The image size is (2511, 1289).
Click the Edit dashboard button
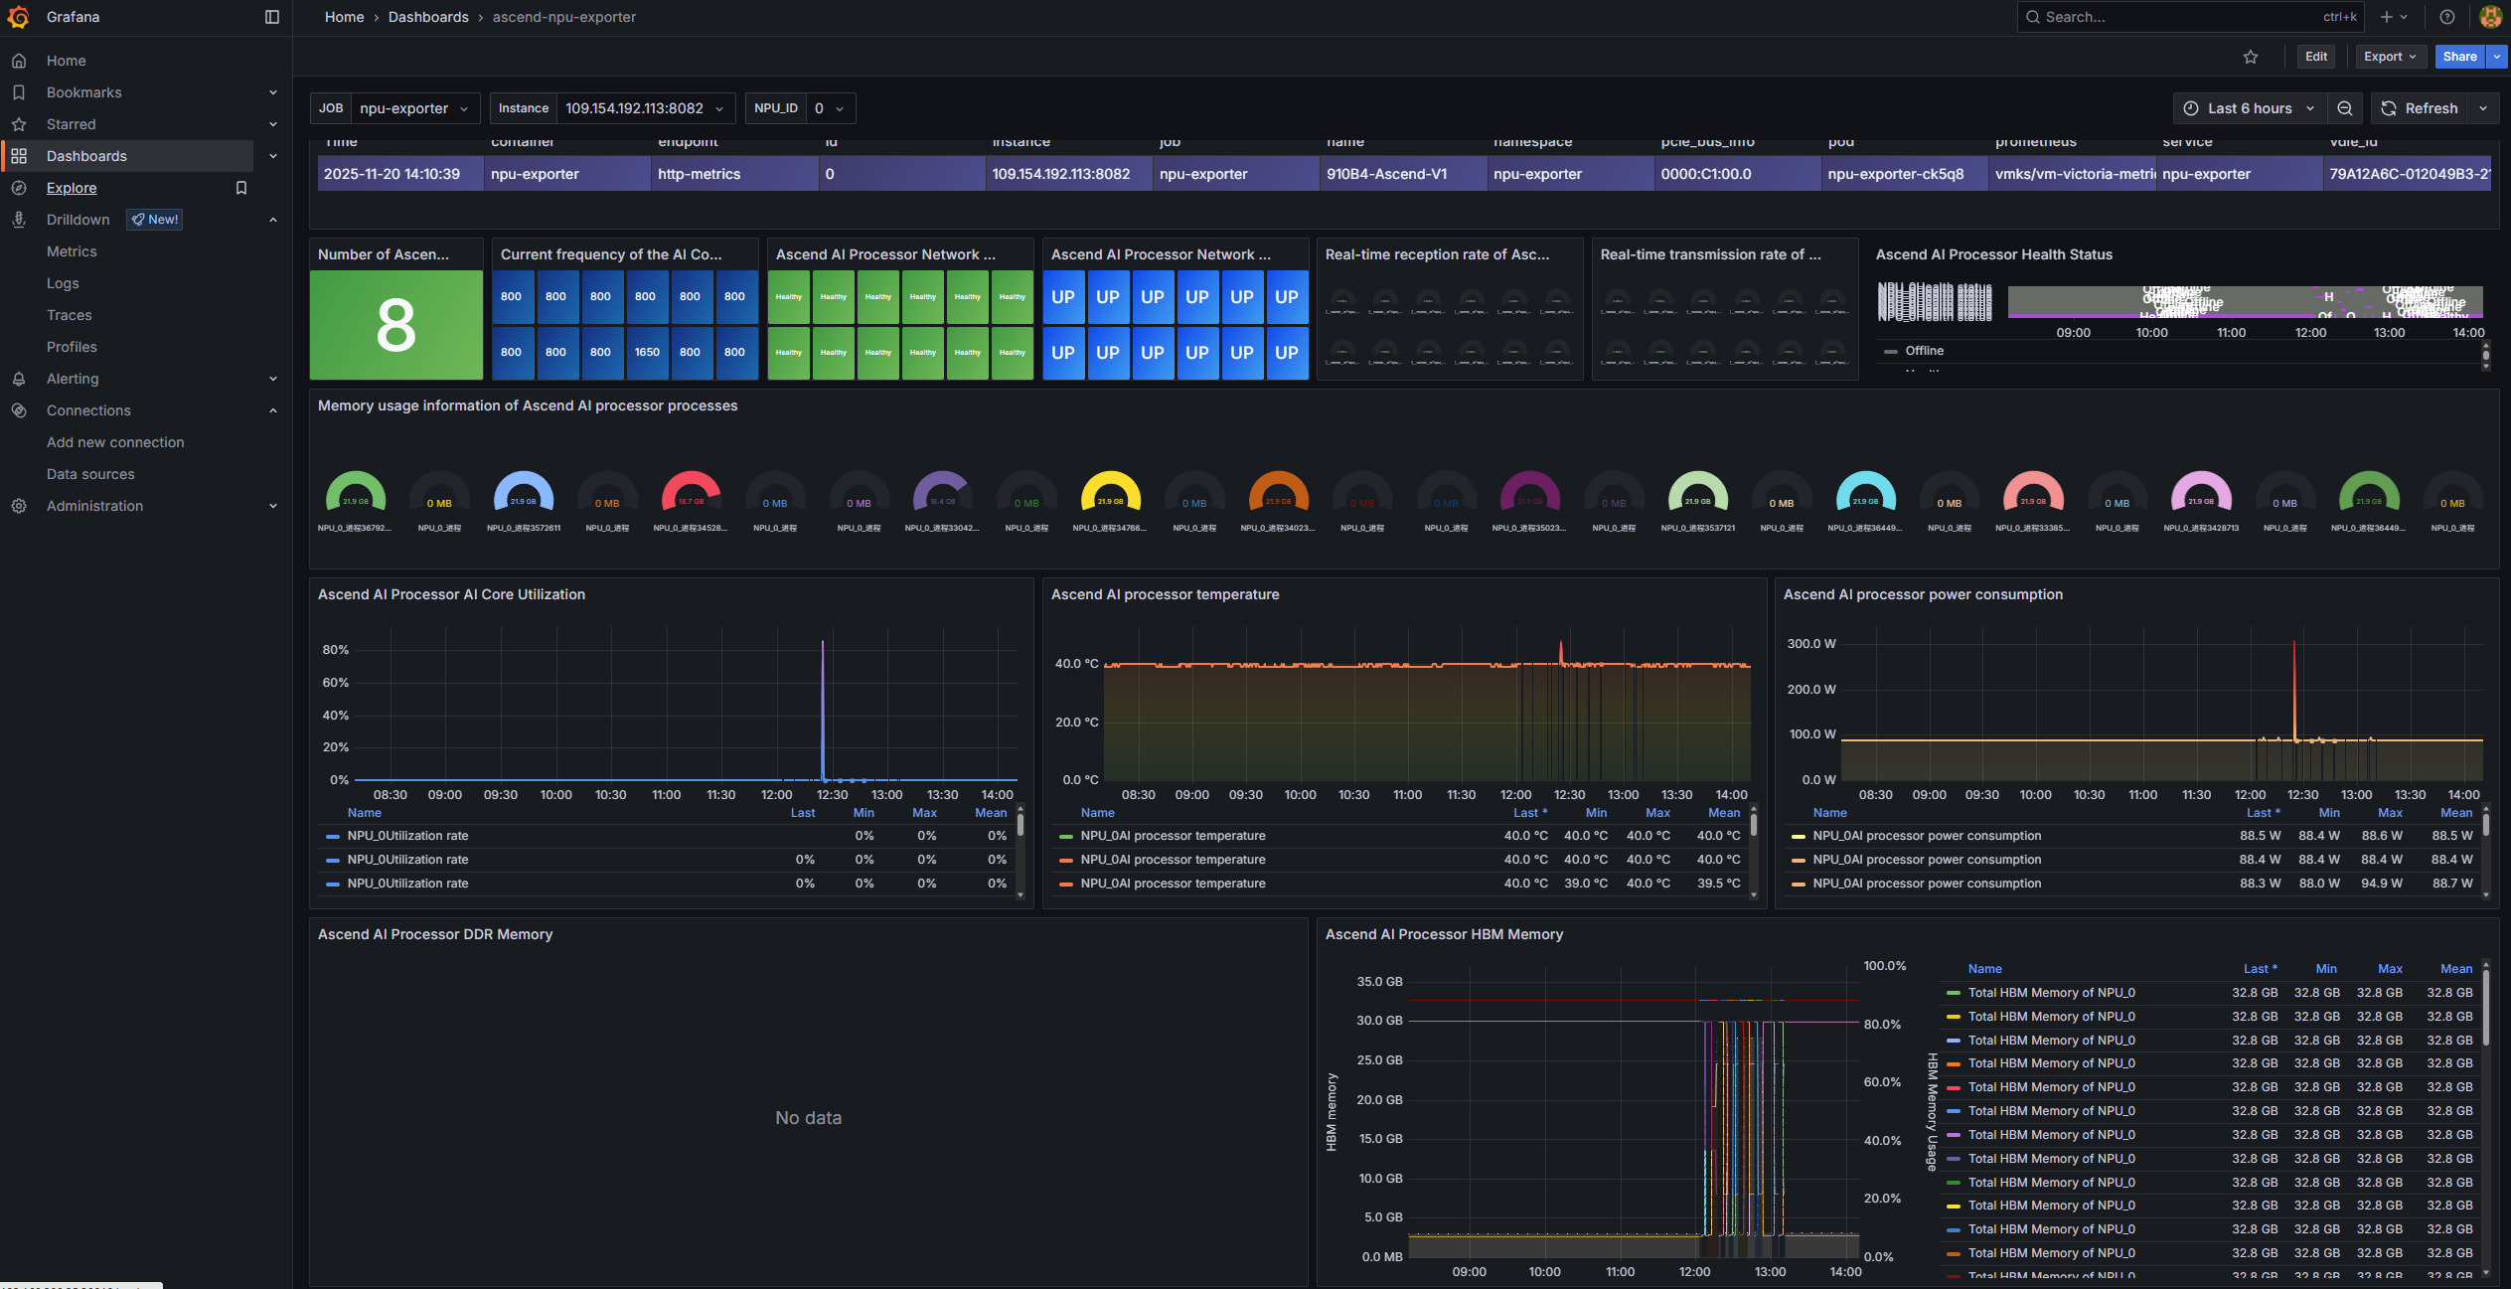pyautogui.click(x=2315, y=57)
